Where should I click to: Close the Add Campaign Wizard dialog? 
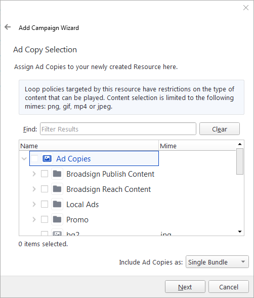[x=246, y=8]
